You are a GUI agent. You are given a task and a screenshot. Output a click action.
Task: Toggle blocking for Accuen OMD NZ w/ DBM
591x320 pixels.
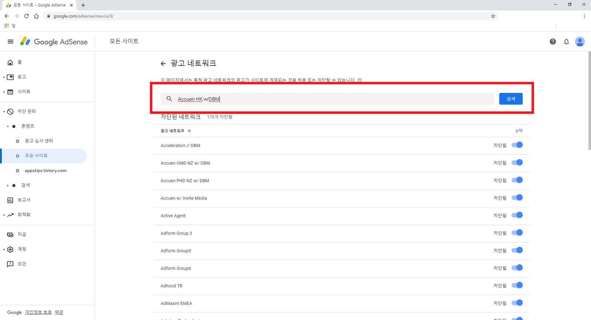tap(517, 162)
